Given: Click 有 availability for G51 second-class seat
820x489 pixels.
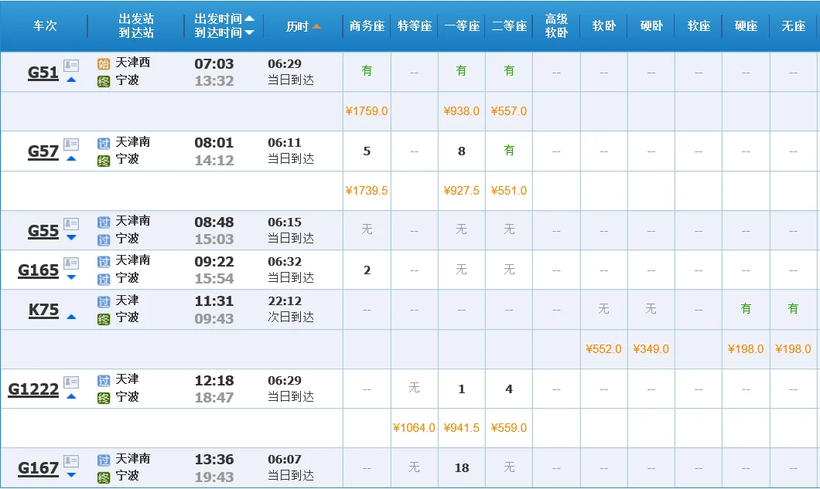Looking at the screenshot, I should (509, 71).
